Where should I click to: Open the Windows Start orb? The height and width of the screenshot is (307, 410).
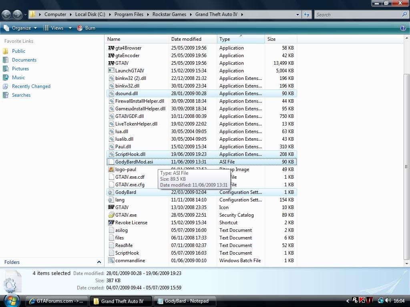[11, 301]
